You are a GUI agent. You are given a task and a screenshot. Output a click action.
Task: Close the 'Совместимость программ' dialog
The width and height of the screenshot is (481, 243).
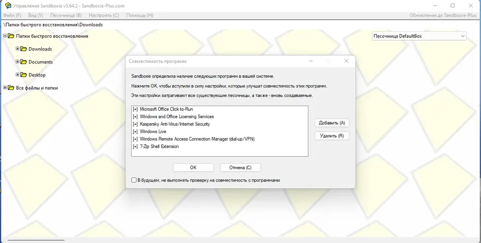tap(346, 61)
